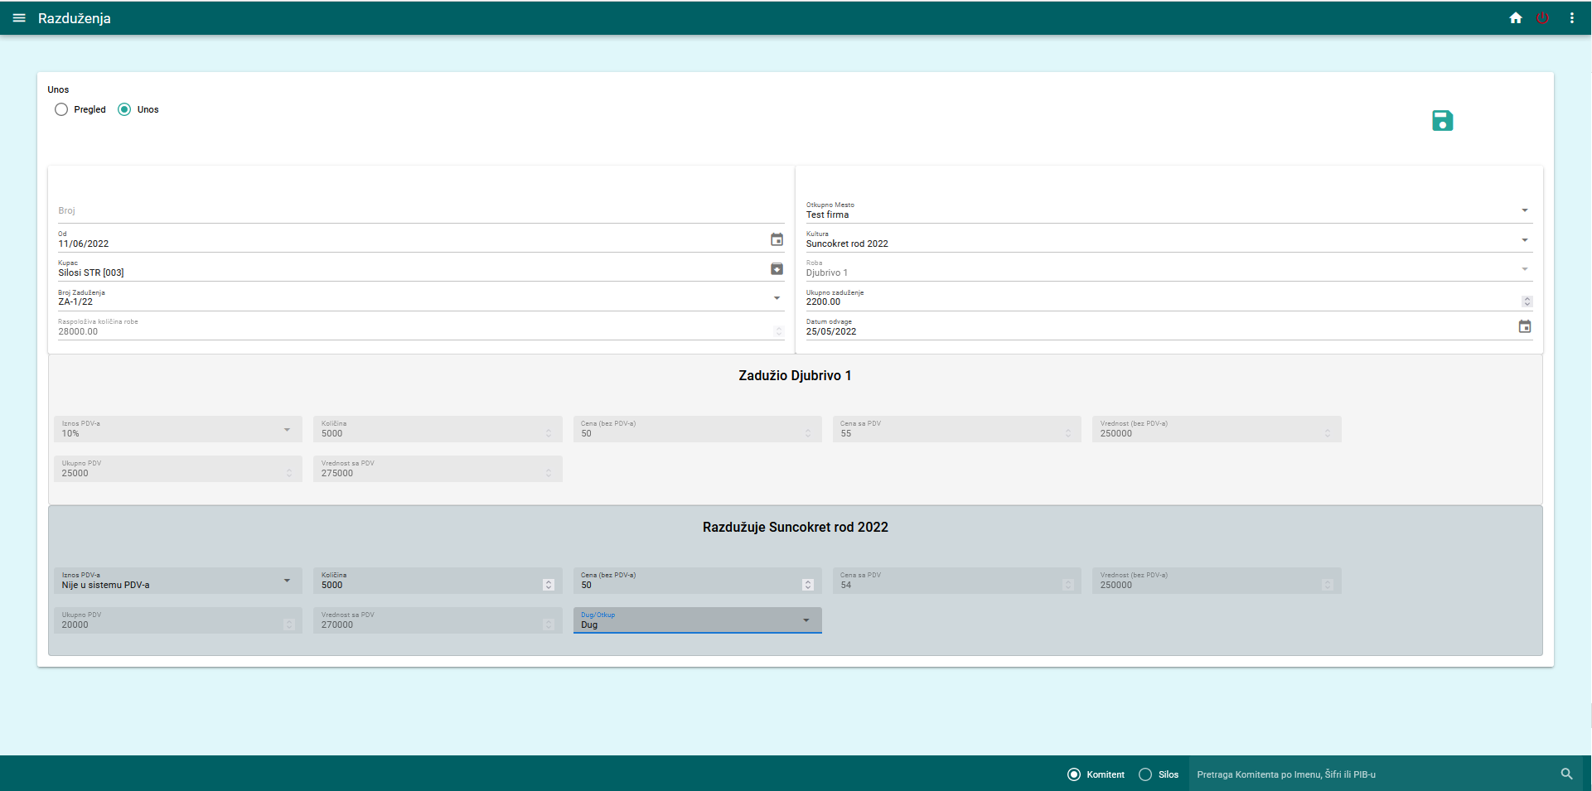Select the Komitent radio option
1592x791 pixels.
click(1074, 774)
